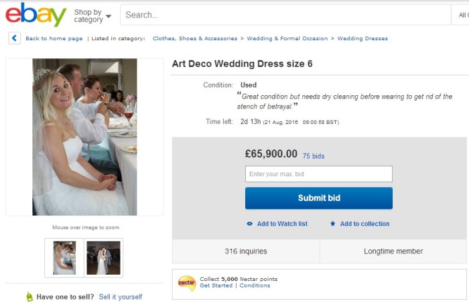Click the eBay logo
This screenshot has height=305, width=469.
click(x=36, y=14)
